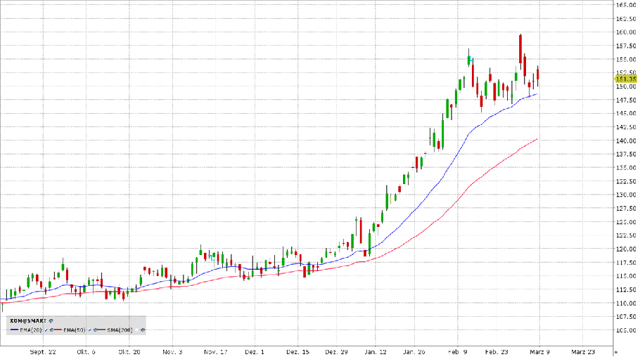Click the SMA(200) legend label
The image size is (640, 359).
pos(120,330)
